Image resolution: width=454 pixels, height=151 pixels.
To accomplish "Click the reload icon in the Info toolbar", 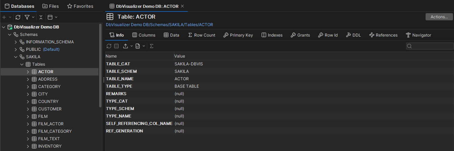I will [x=109, y=46].
